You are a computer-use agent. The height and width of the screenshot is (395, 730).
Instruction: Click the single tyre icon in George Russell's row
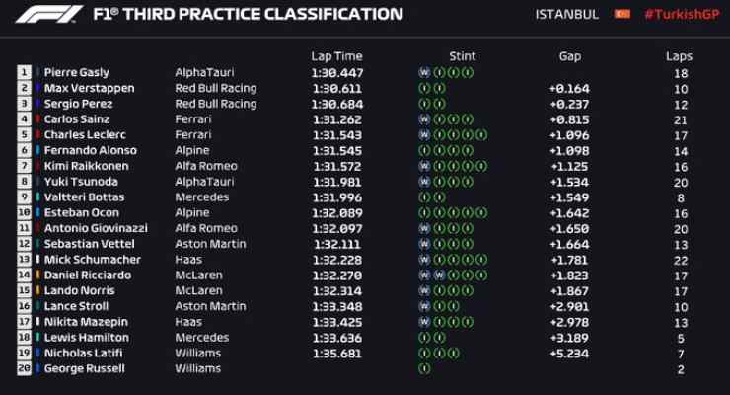click(x=424, y=369)
